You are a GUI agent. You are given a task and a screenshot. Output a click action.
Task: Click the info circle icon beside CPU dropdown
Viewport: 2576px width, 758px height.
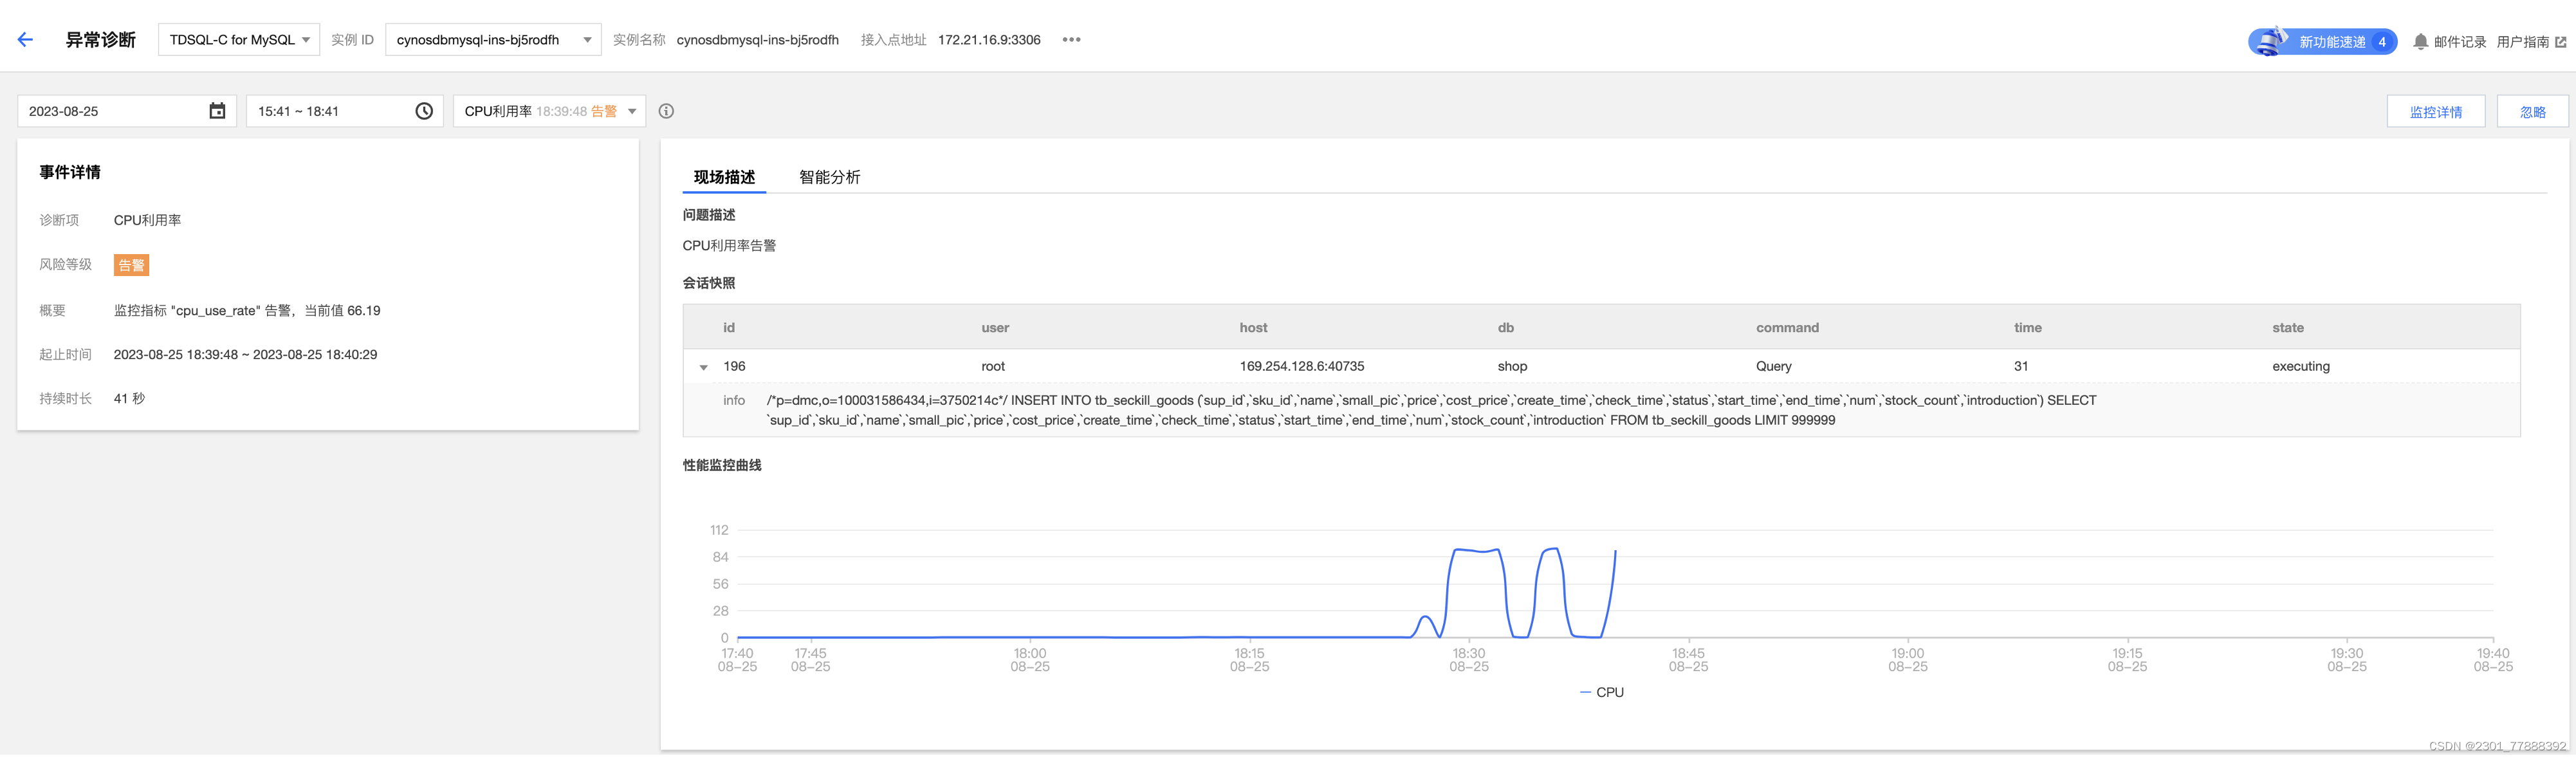666,111
